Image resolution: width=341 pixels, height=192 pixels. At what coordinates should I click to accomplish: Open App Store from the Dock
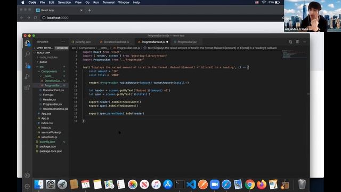tap(168, 185)
